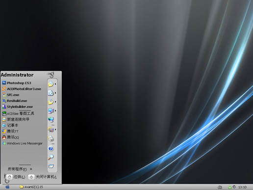Open ACDSee 看图工具
Viewport: 253px width, 190px height.
point(18,113)
